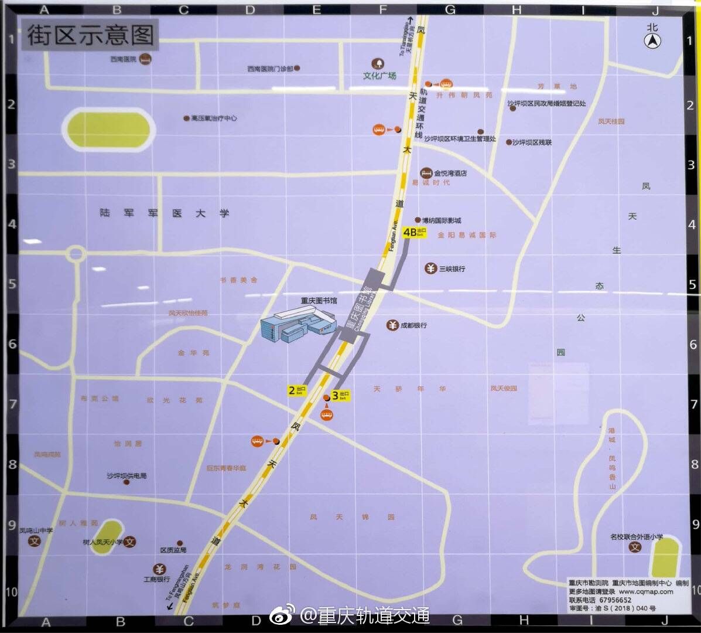Click the 沙坪坝区环境卫生管理处 label
The image size is (701, 633).
tap(460, 139)
